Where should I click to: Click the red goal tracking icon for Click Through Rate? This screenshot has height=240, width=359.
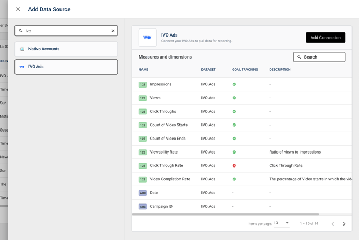pos(234,165)
